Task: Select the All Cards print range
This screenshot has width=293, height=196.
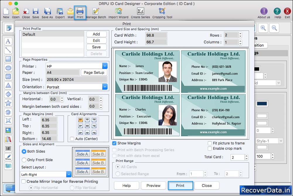Action: tap(118, 167)
